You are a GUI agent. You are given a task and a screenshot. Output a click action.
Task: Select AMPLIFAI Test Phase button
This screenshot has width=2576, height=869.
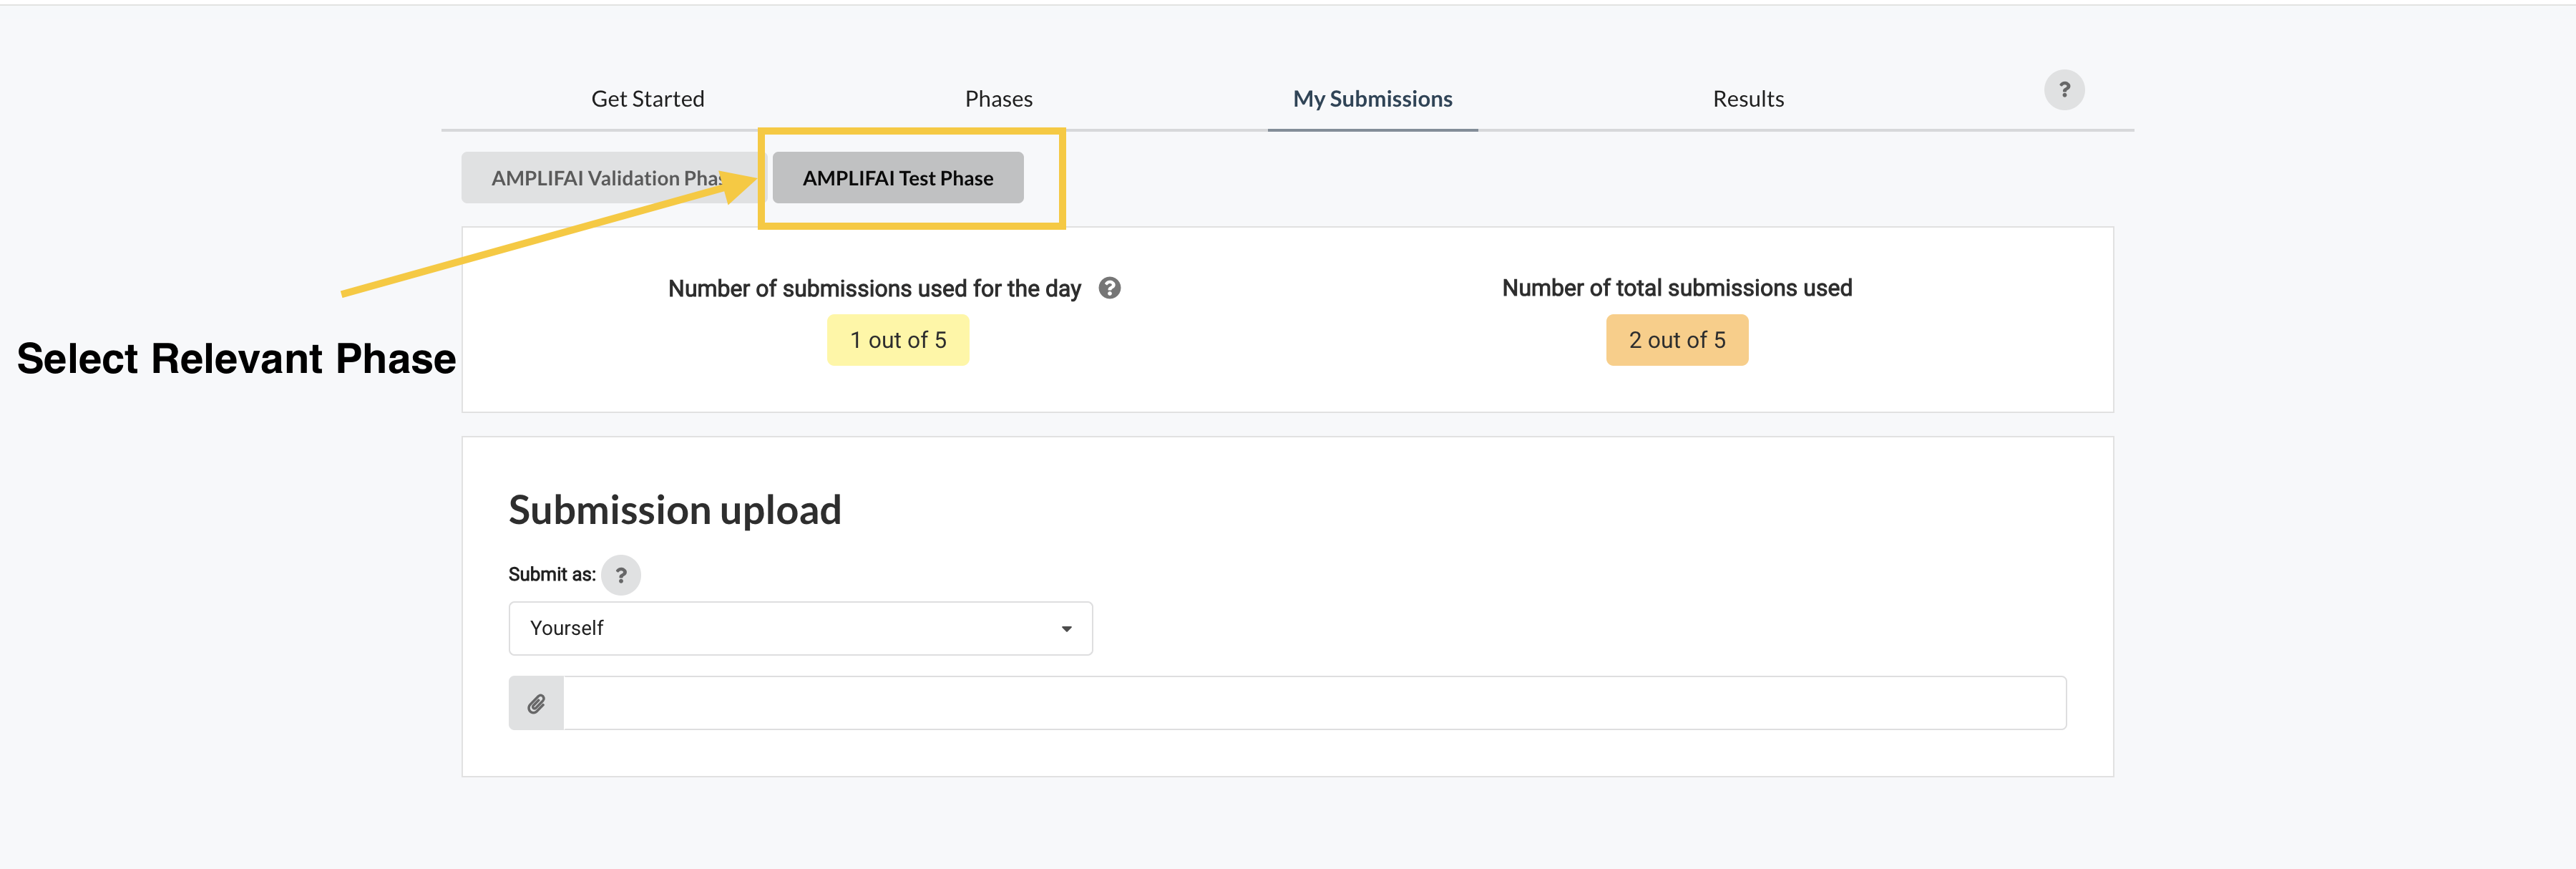(898, 178)
